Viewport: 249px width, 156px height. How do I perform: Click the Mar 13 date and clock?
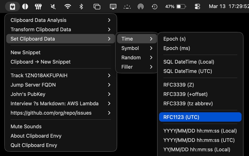coord(229,6)
